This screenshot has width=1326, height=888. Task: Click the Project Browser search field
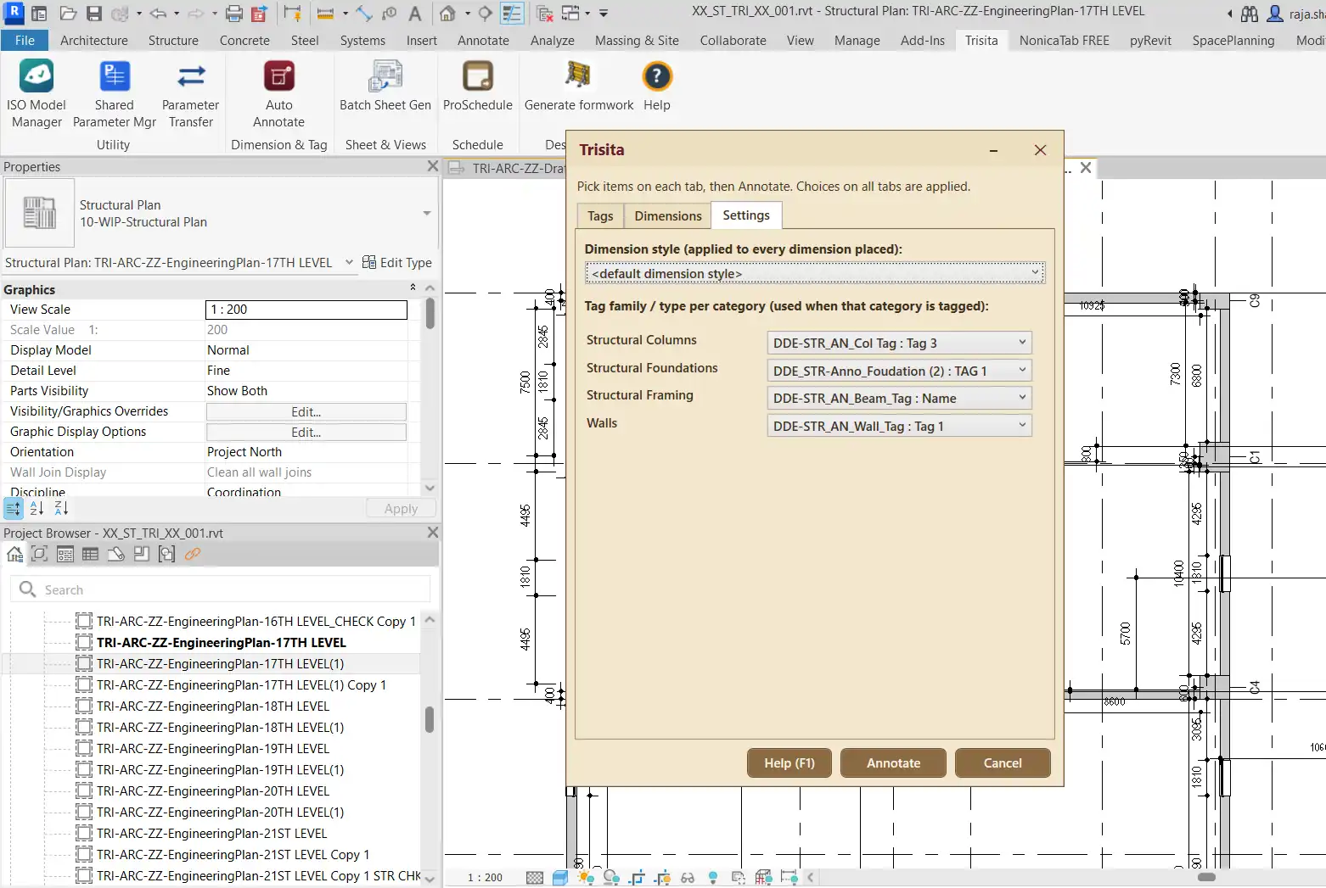[221, 589]
